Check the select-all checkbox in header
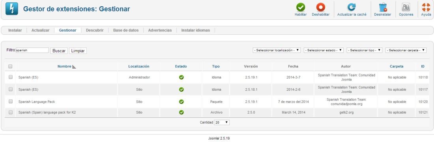The width and height of the screenshot is (434, 142). pyautogui.click(x=11, y=66)
